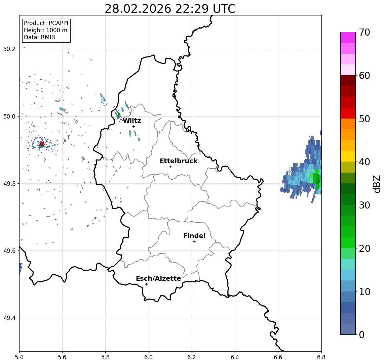Click the 49.4 latitude axis label
This screenshot has width=385, height=364.
click(x=9, y=318)
